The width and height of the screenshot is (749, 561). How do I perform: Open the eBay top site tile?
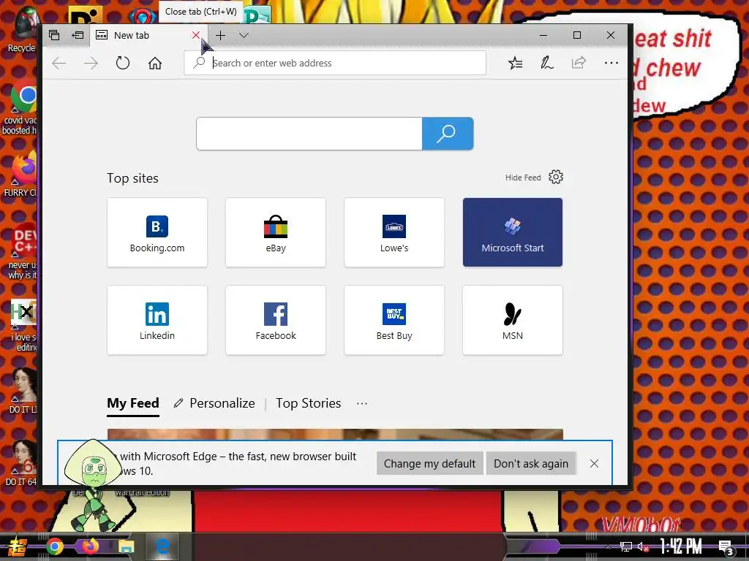point(276,232)
